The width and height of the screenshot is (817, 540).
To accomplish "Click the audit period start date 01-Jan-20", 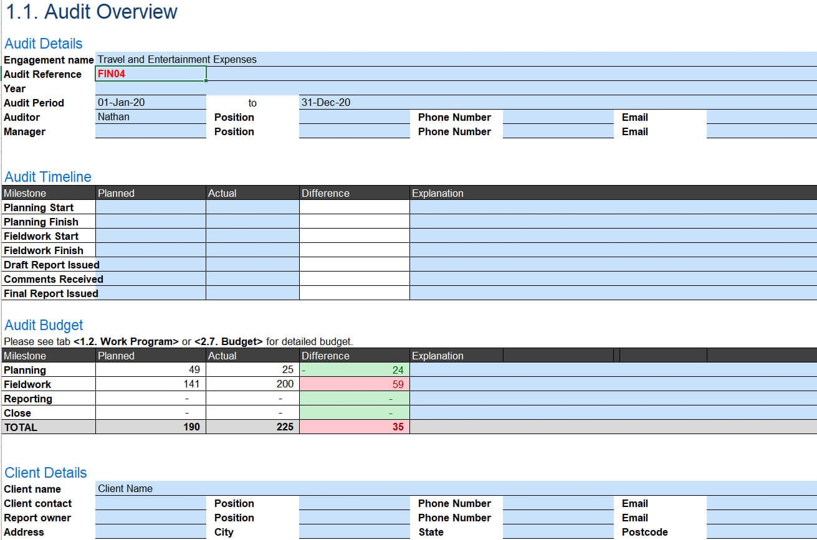I will [151, 103].
